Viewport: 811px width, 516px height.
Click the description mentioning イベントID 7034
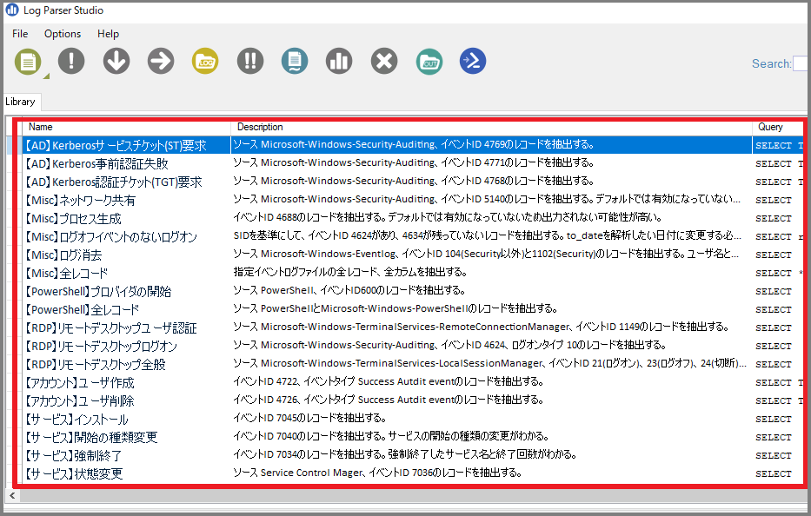pyautogui.click(x=405, y=454)
